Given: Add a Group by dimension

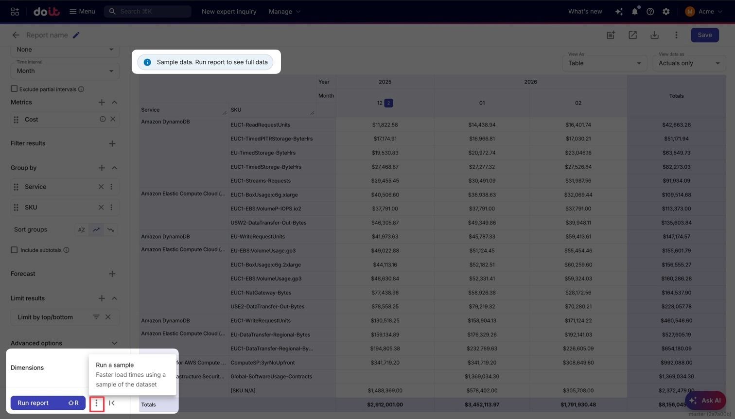Looking at the screenshot, I should click(x=102, y=168).
